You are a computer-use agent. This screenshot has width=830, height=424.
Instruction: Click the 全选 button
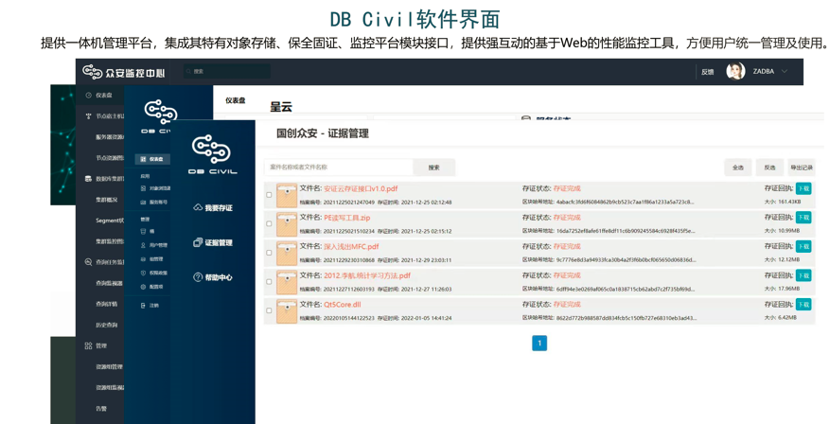[738, 168]
